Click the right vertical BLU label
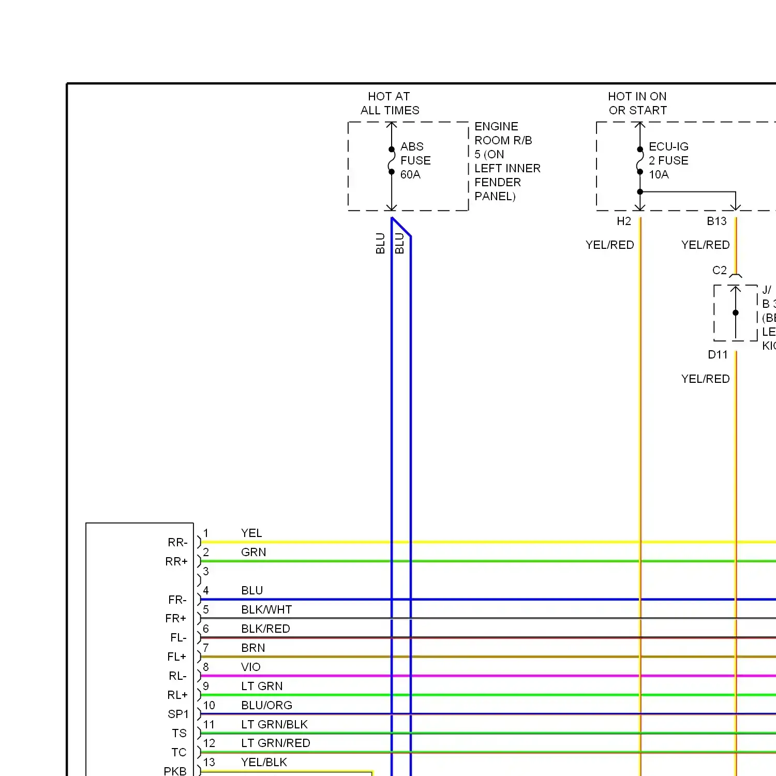 [399, 244]
